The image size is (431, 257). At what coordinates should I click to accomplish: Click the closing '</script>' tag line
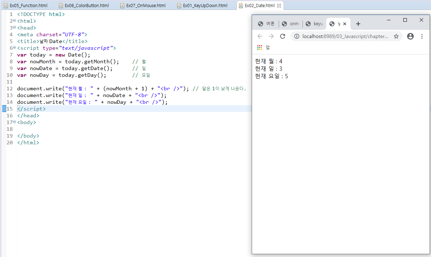coord(31,109)
